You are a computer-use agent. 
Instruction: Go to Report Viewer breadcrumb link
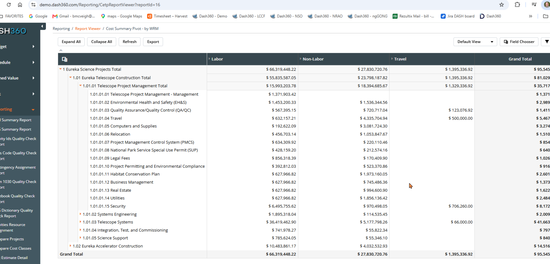[x=88, y=28]
